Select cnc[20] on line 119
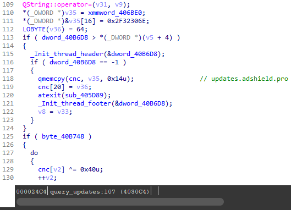Image resolution: width=291 pixels, height=210 pixels. pos(51,87)
